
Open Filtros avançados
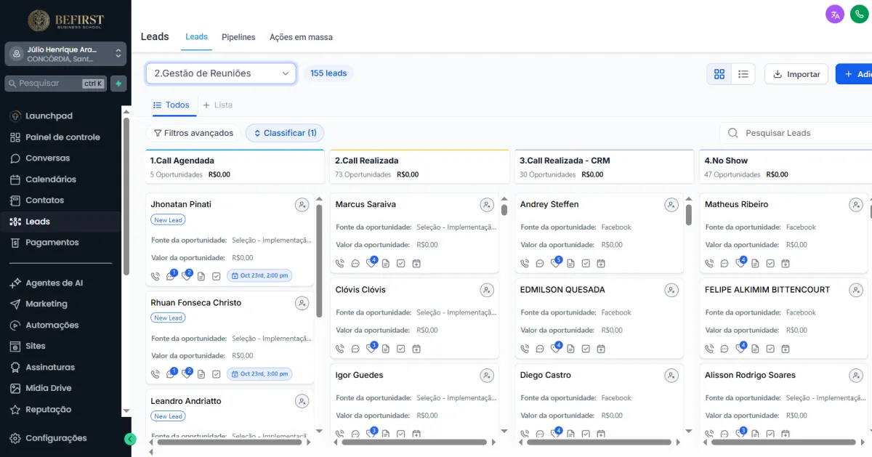[193, 133]
